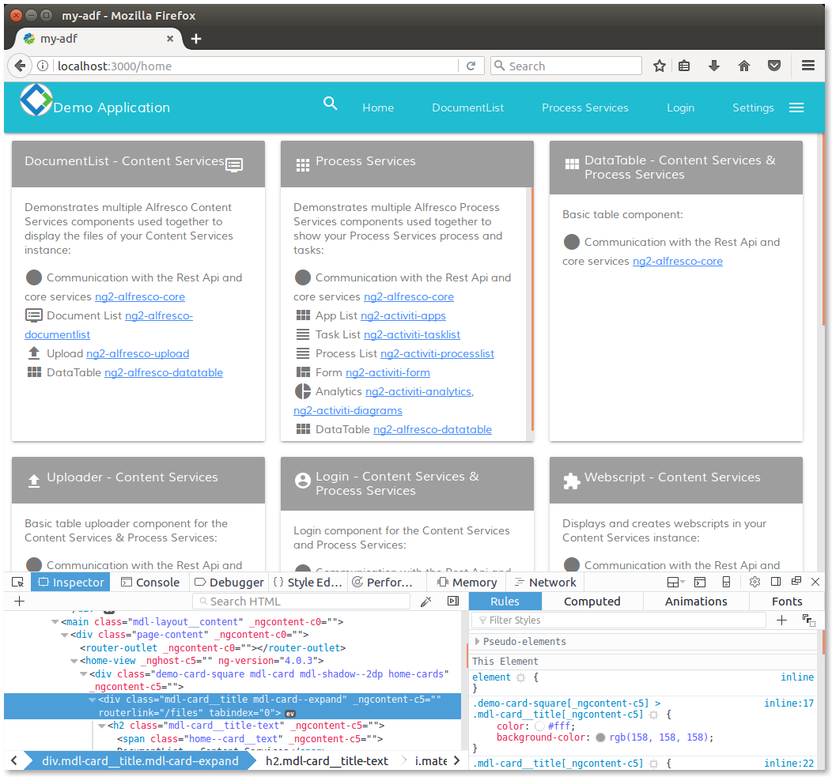Toggle the inspector sidebar pane
Image resolution: width=832 pixels, height=777 pixels.
[453, 601]
